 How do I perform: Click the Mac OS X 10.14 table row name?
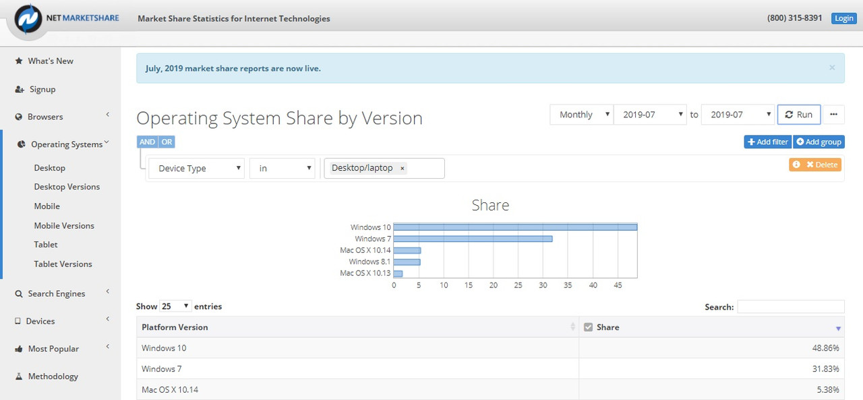[x=170, y=390]
